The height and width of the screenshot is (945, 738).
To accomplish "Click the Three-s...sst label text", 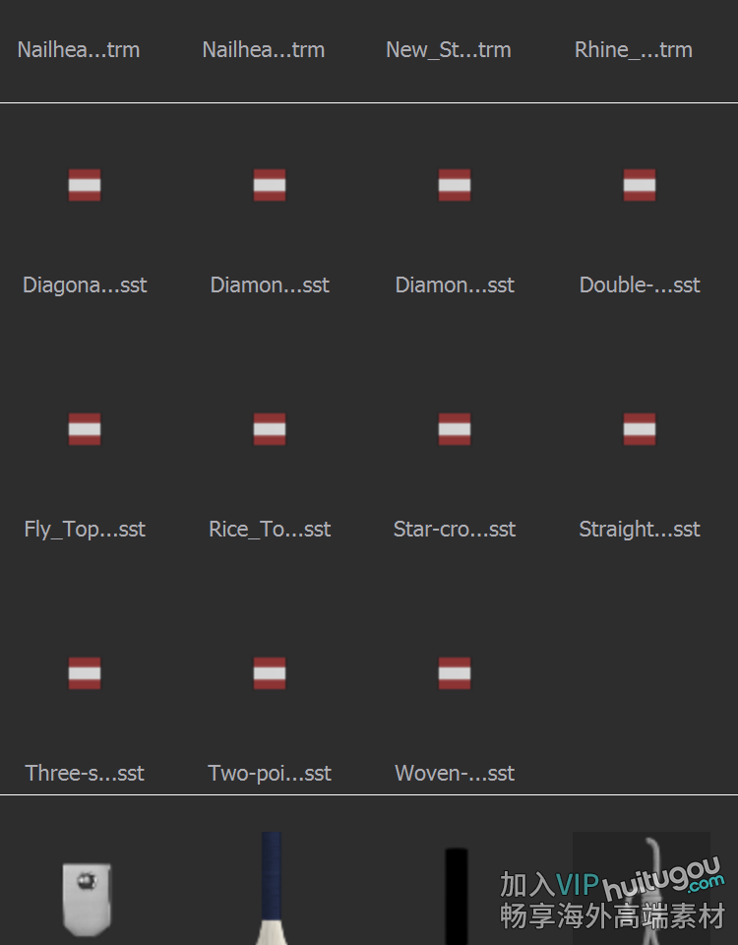I will (85, 774).
